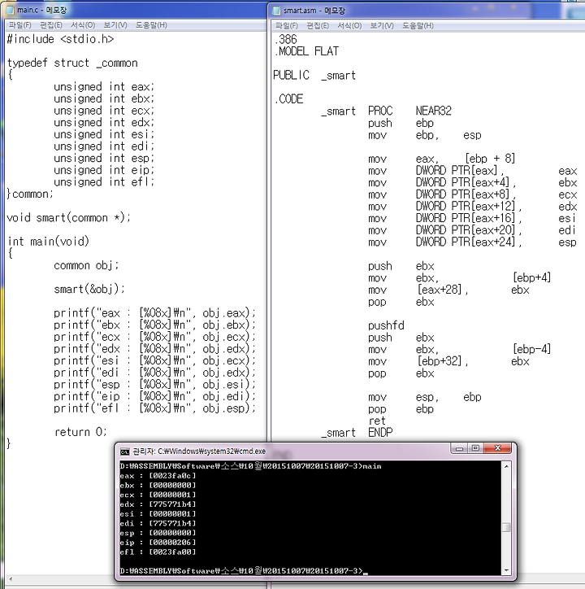Screen dimensions: 585x589
Task: Click '_smart ENDP' line in smart.asm
Action: [357, 433]
